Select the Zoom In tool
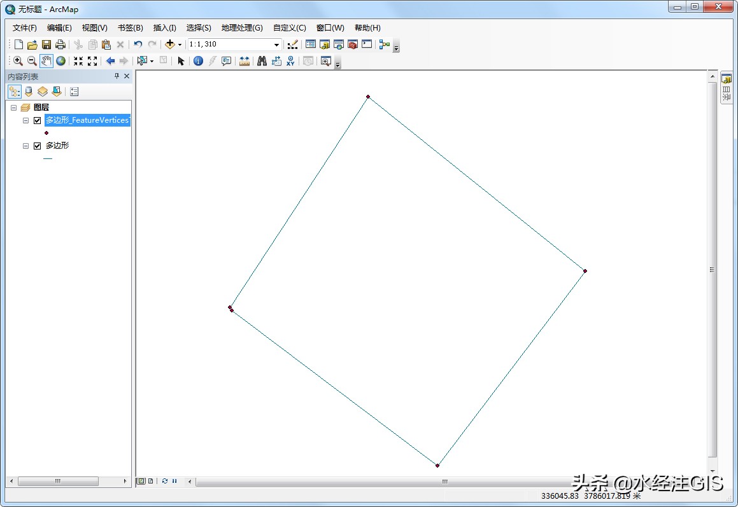 click(x=18, y=60)
